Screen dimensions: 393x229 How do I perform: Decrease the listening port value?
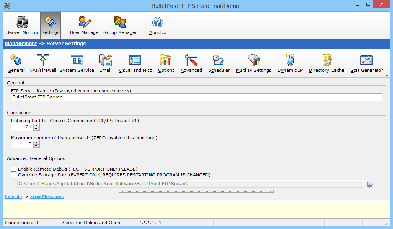36,129
